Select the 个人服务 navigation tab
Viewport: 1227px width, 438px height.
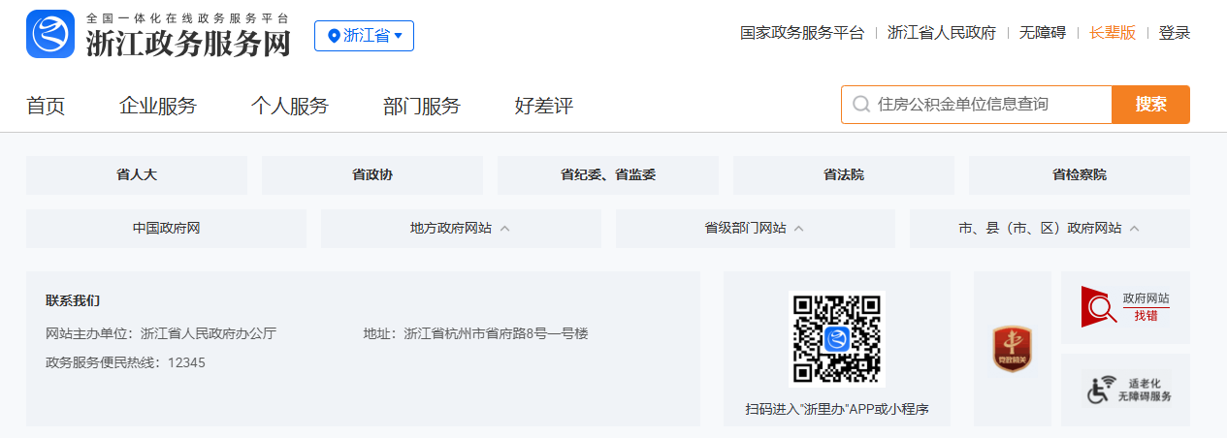coord(289,106)
